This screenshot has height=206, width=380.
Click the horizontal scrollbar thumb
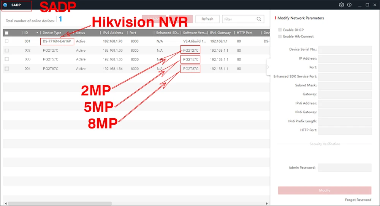point(60,204)
